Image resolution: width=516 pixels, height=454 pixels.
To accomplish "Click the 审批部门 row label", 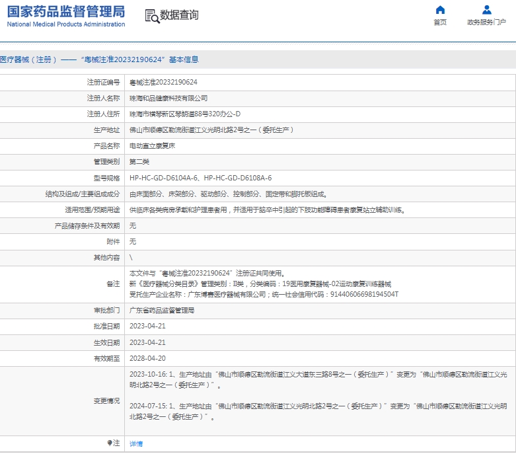I will 106,311.
